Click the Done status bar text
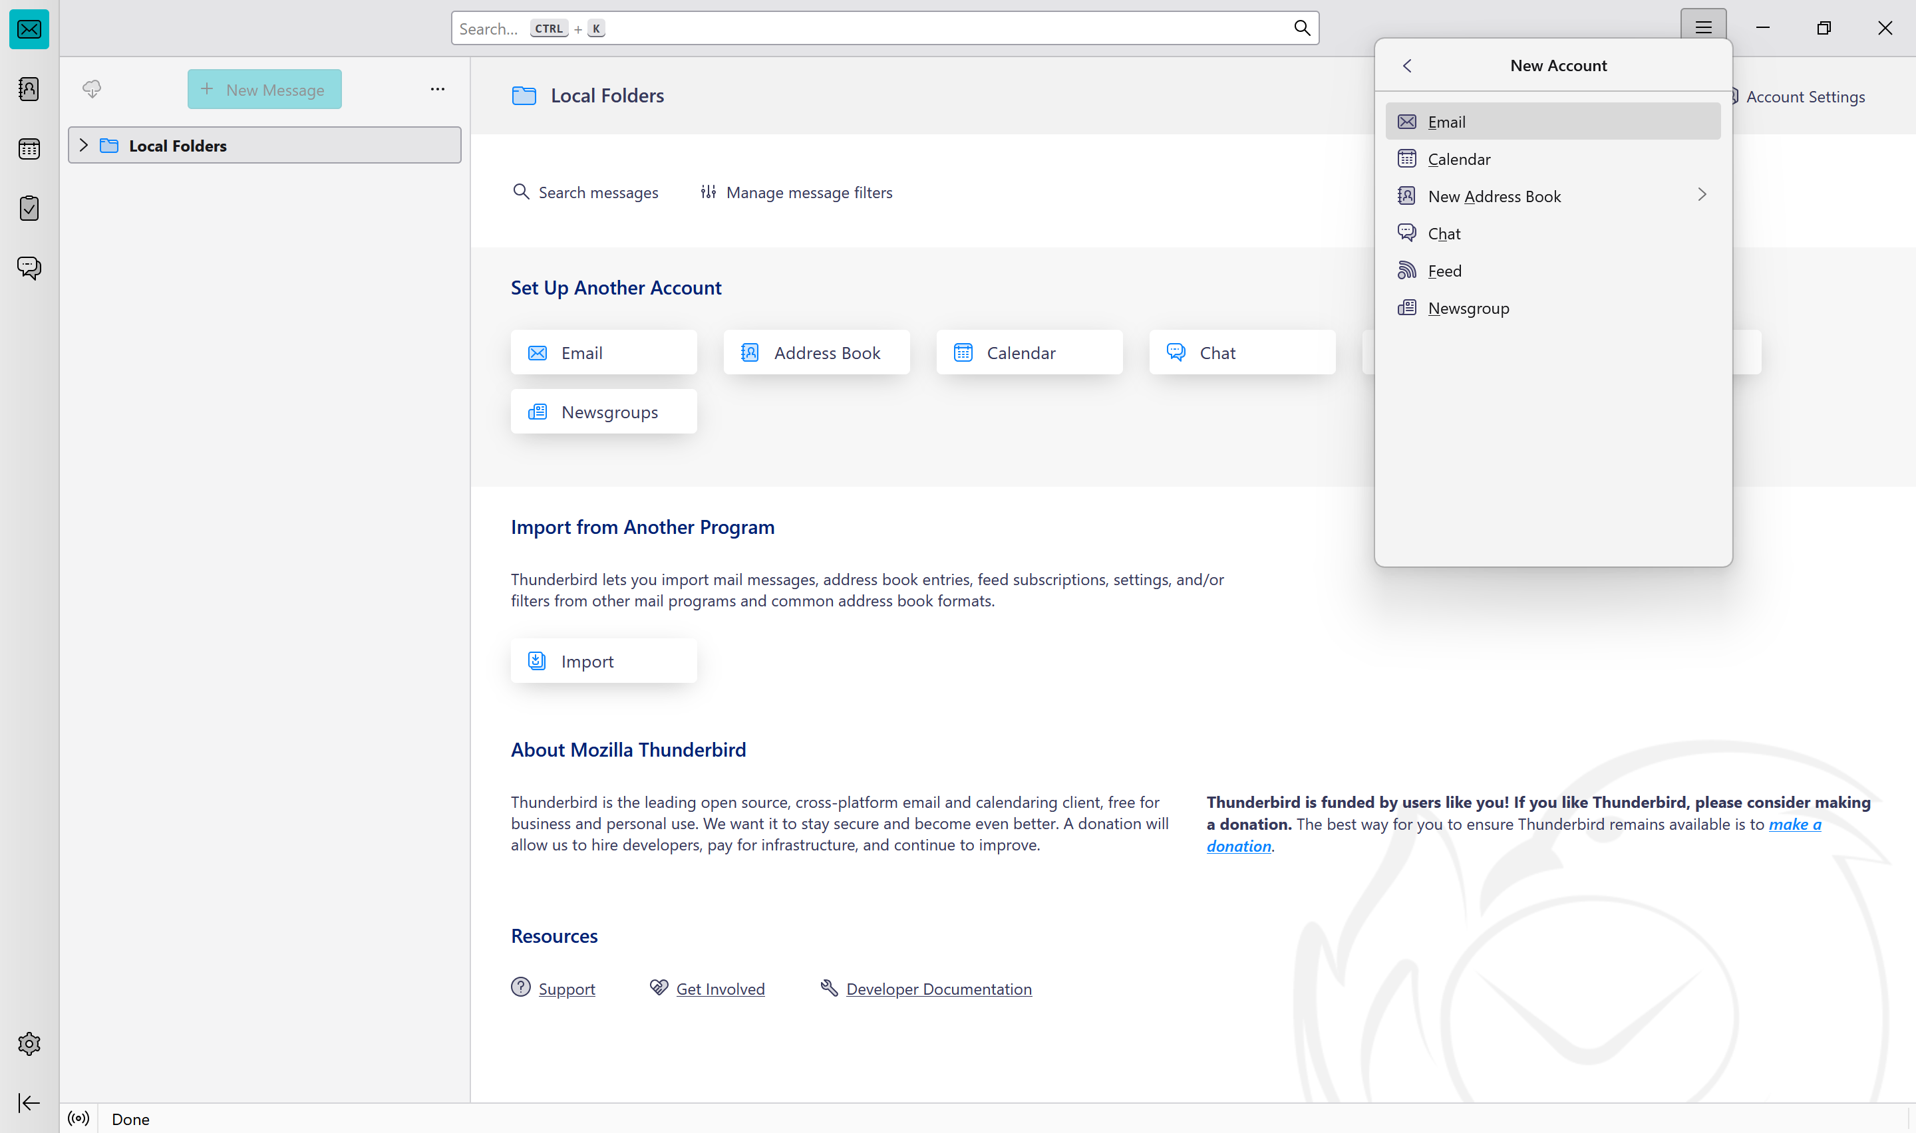The image size is (1916, 1133). (130, 1118)
